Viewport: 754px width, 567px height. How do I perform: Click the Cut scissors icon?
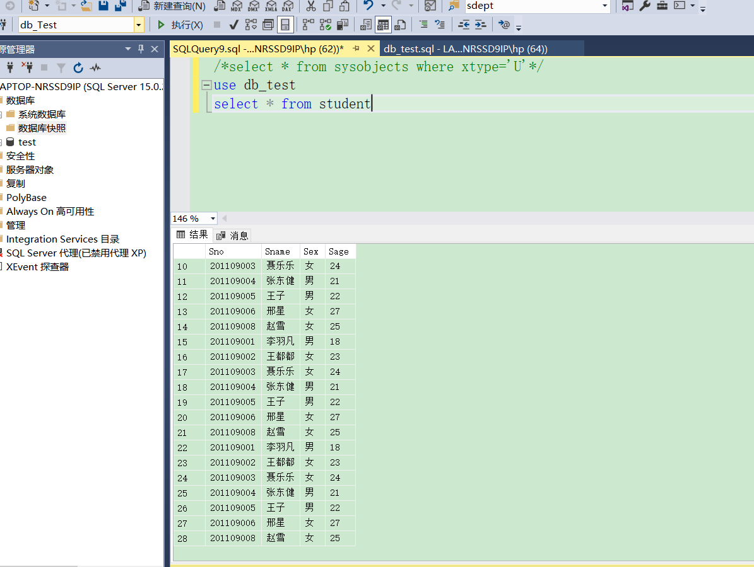[311, 6]
